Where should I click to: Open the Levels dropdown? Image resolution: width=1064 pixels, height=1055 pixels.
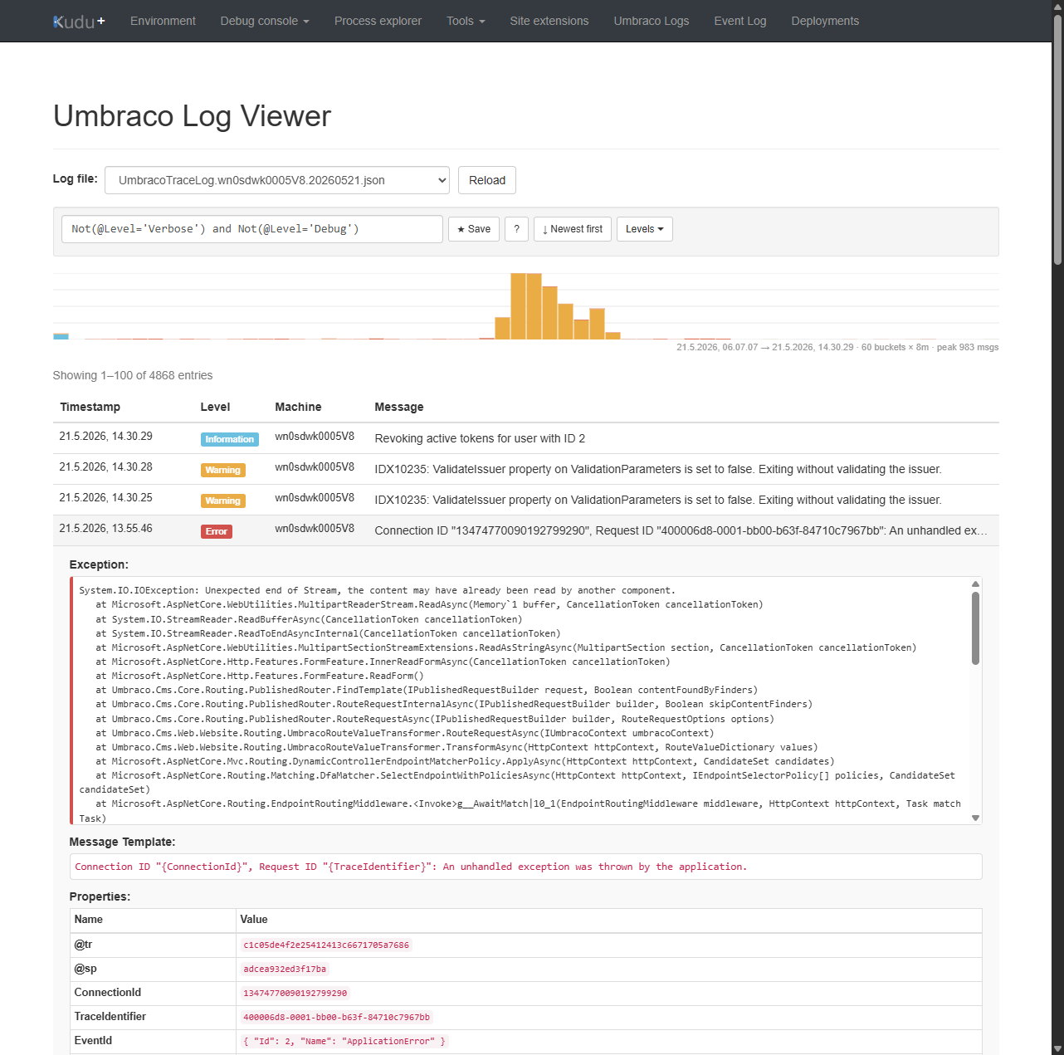click(x=645, y=229)
